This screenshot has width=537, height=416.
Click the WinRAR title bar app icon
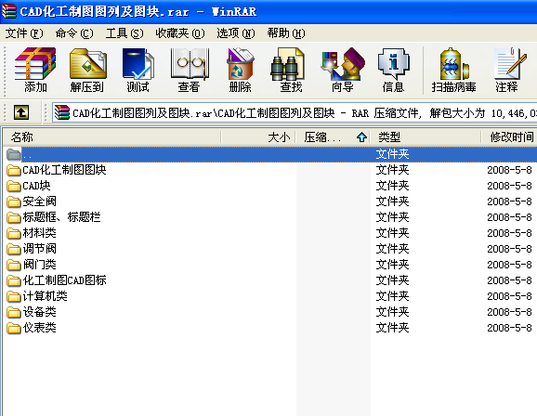[x=9, y=11]
